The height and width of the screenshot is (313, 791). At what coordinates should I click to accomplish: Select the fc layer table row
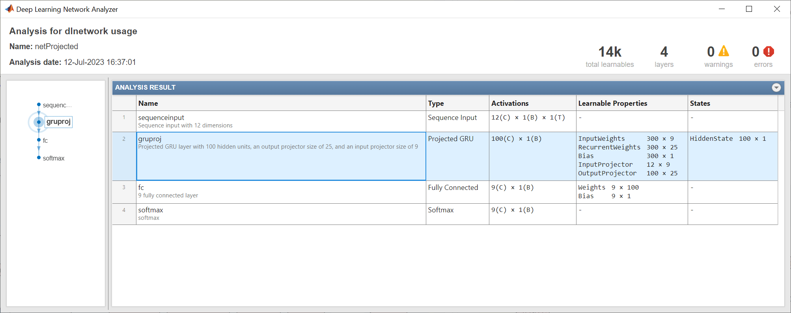coord(276,191)
